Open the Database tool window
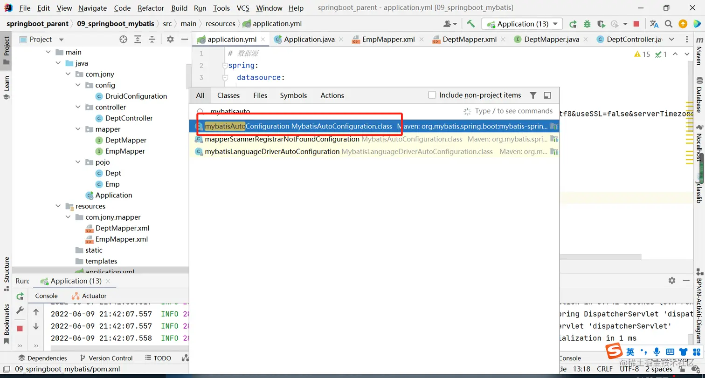 (699, 94)
